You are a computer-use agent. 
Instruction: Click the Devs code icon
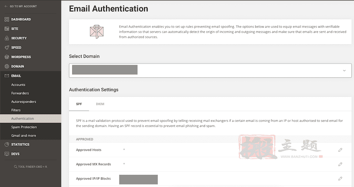tap(7, 154)
